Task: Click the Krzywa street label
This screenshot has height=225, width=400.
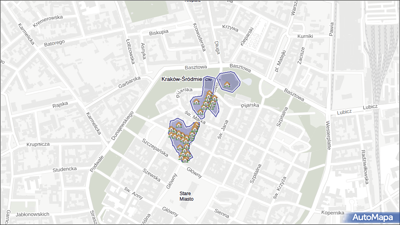Action: 230,28
